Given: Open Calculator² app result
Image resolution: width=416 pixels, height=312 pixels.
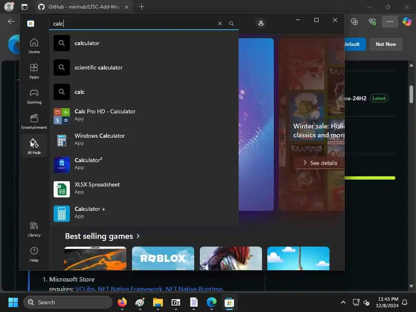Looking at the screenshot, I should 143,165.
